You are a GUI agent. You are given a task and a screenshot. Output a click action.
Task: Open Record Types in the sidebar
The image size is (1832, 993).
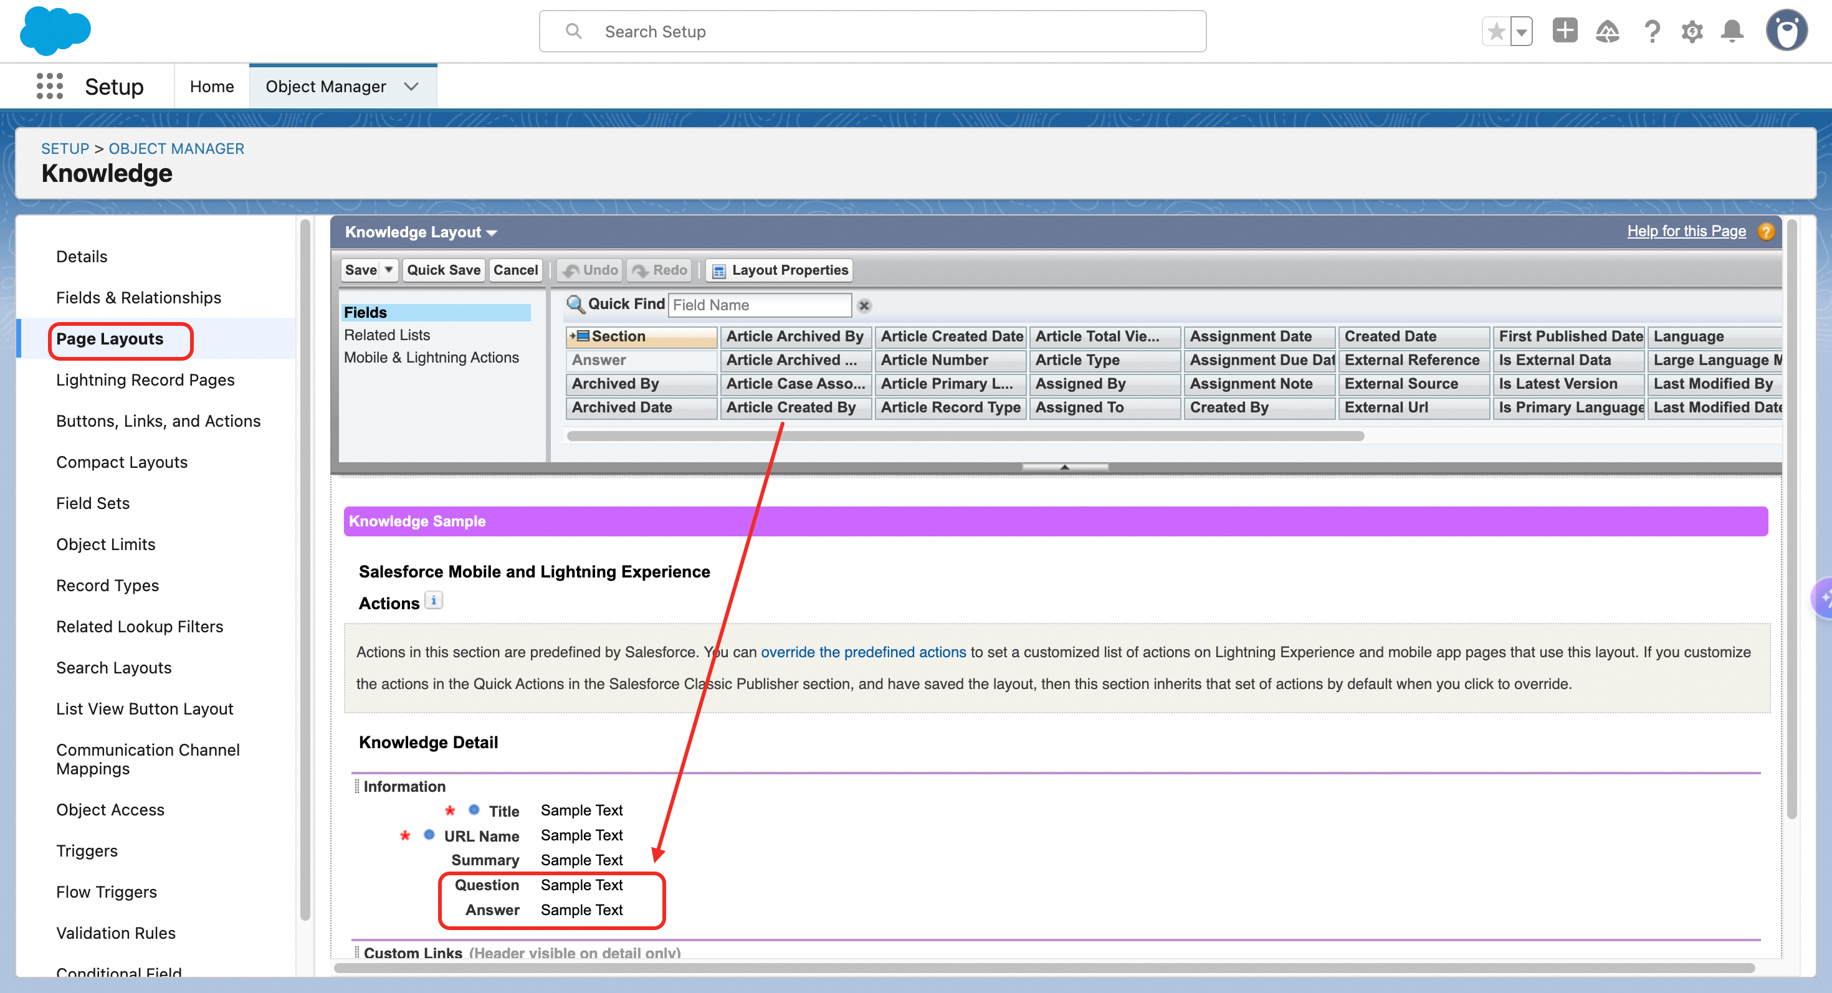(x=107, y=586)
